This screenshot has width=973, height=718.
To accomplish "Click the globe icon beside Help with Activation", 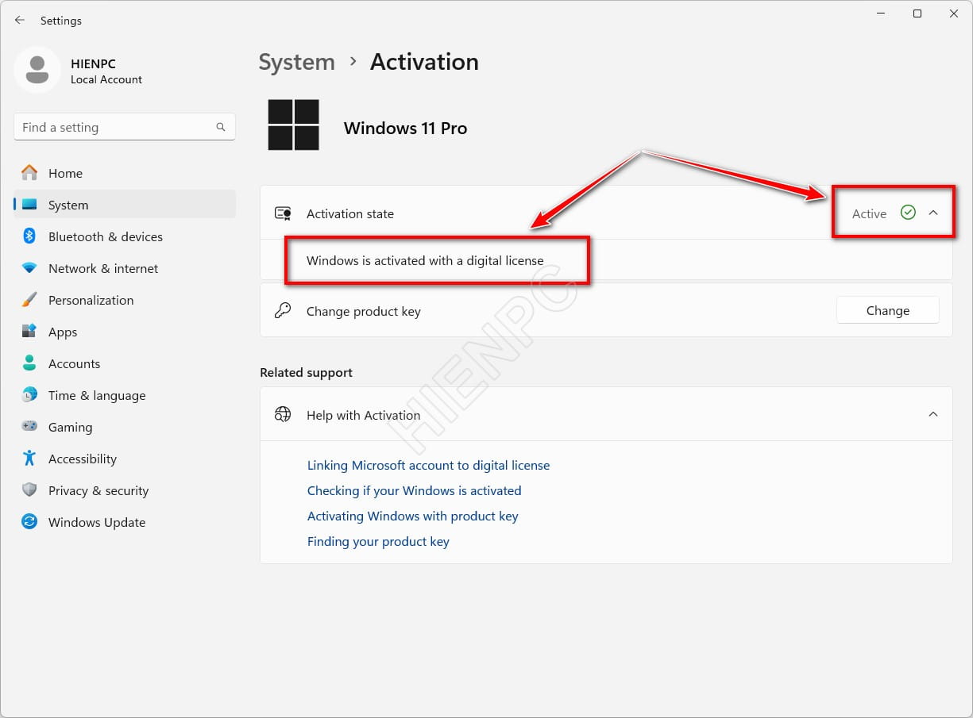I will point(283,414).
